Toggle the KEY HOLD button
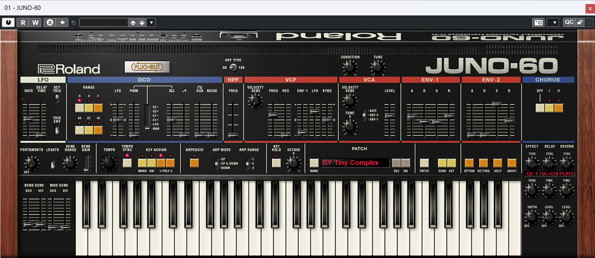Image resolution: width=595 pixels, height=258 pixels. click(x=276, y=163)
